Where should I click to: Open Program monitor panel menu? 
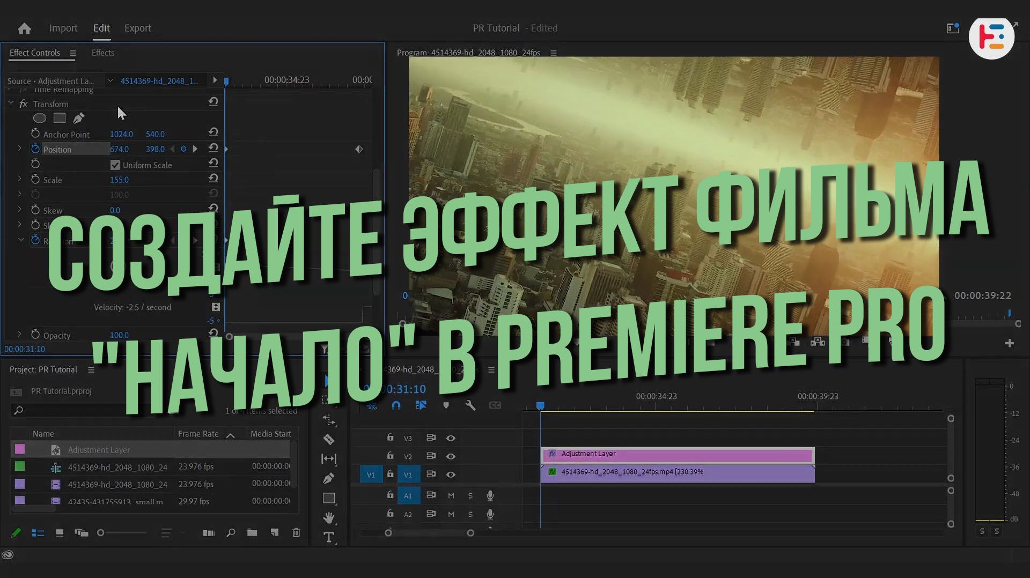[x=554, y=53]
